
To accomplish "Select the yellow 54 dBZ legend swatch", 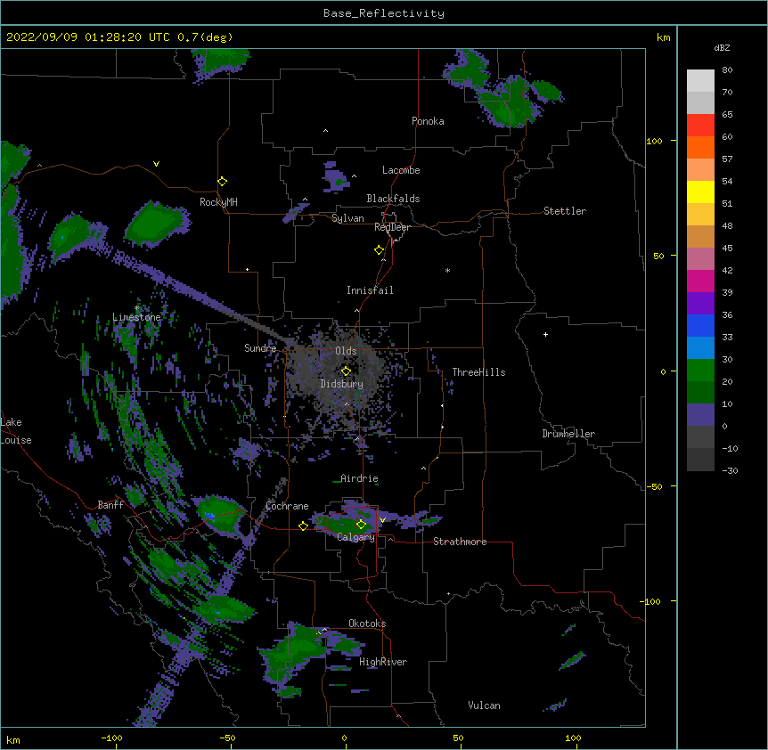I will 700,192.
